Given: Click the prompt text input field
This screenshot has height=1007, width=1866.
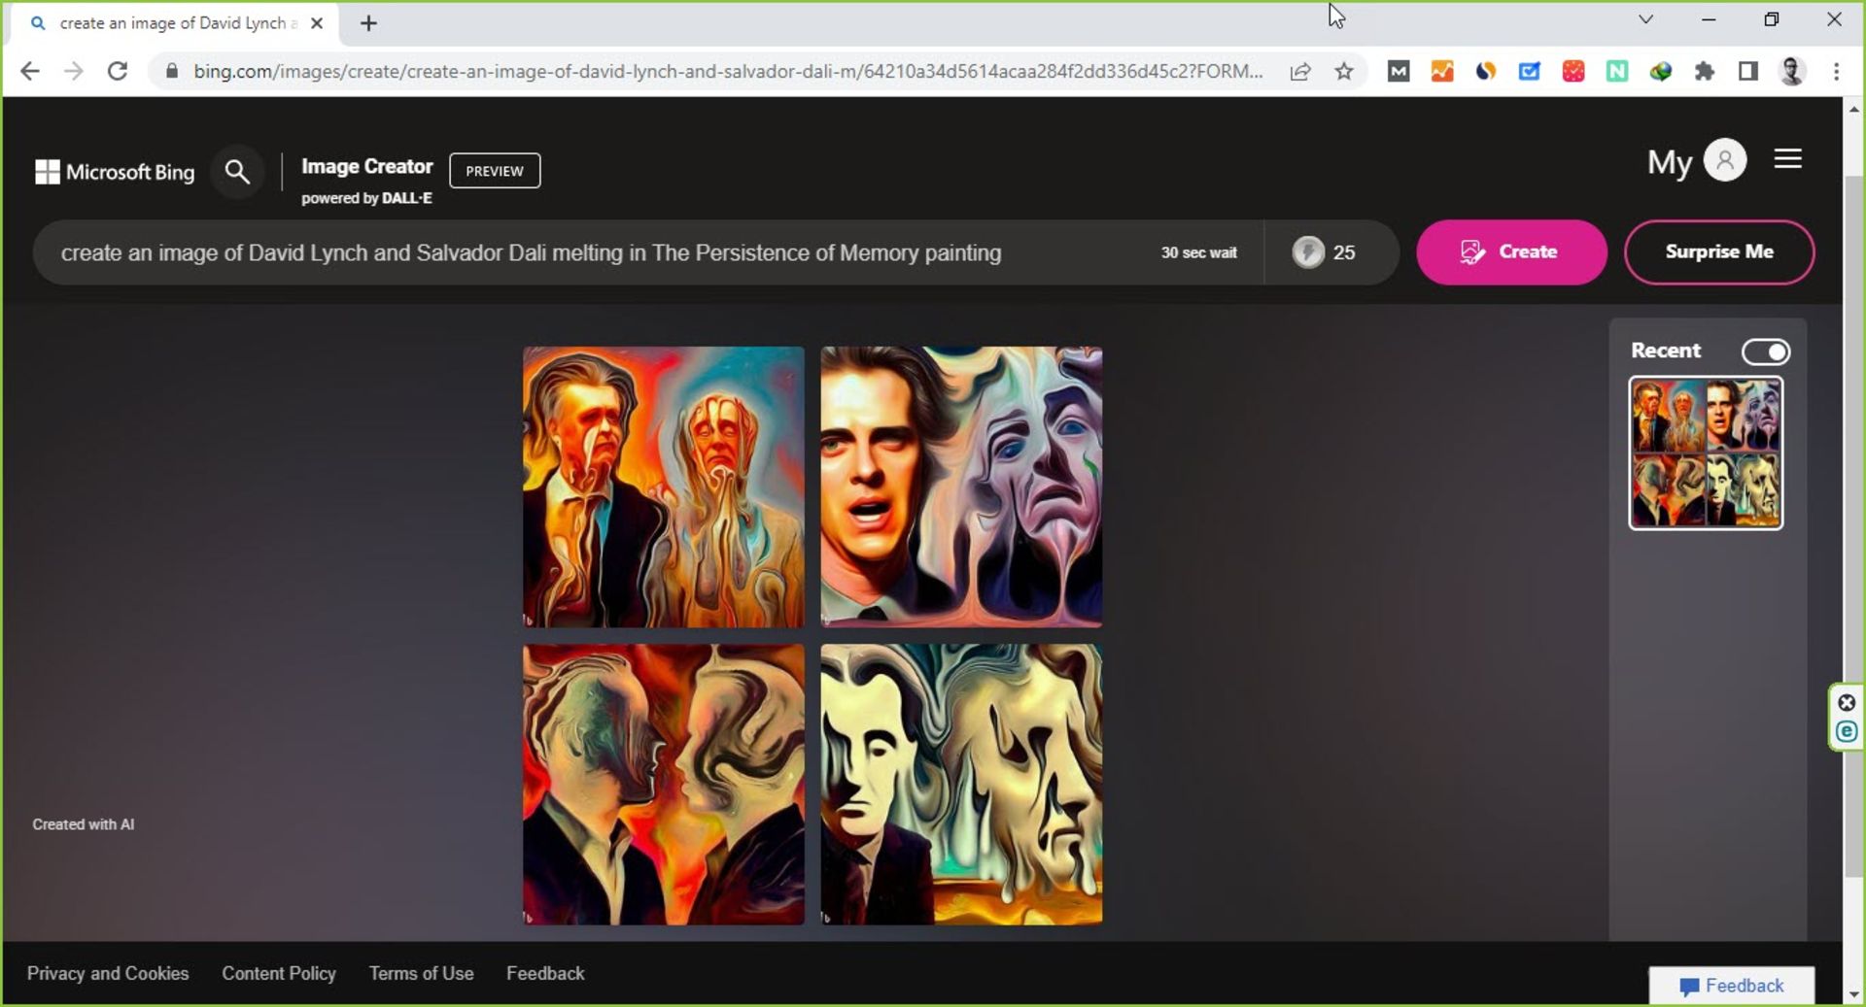Looking at the screenshot, I should [x=583, y=252].
